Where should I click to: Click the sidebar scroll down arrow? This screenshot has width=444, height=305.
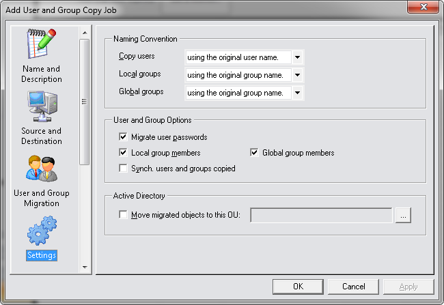85,267
